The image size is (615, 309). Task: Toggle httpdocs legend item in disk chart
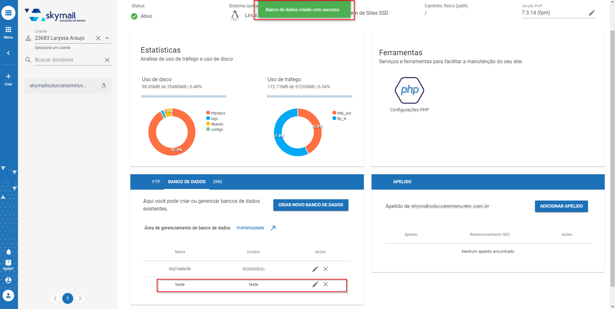coord(216,113)
